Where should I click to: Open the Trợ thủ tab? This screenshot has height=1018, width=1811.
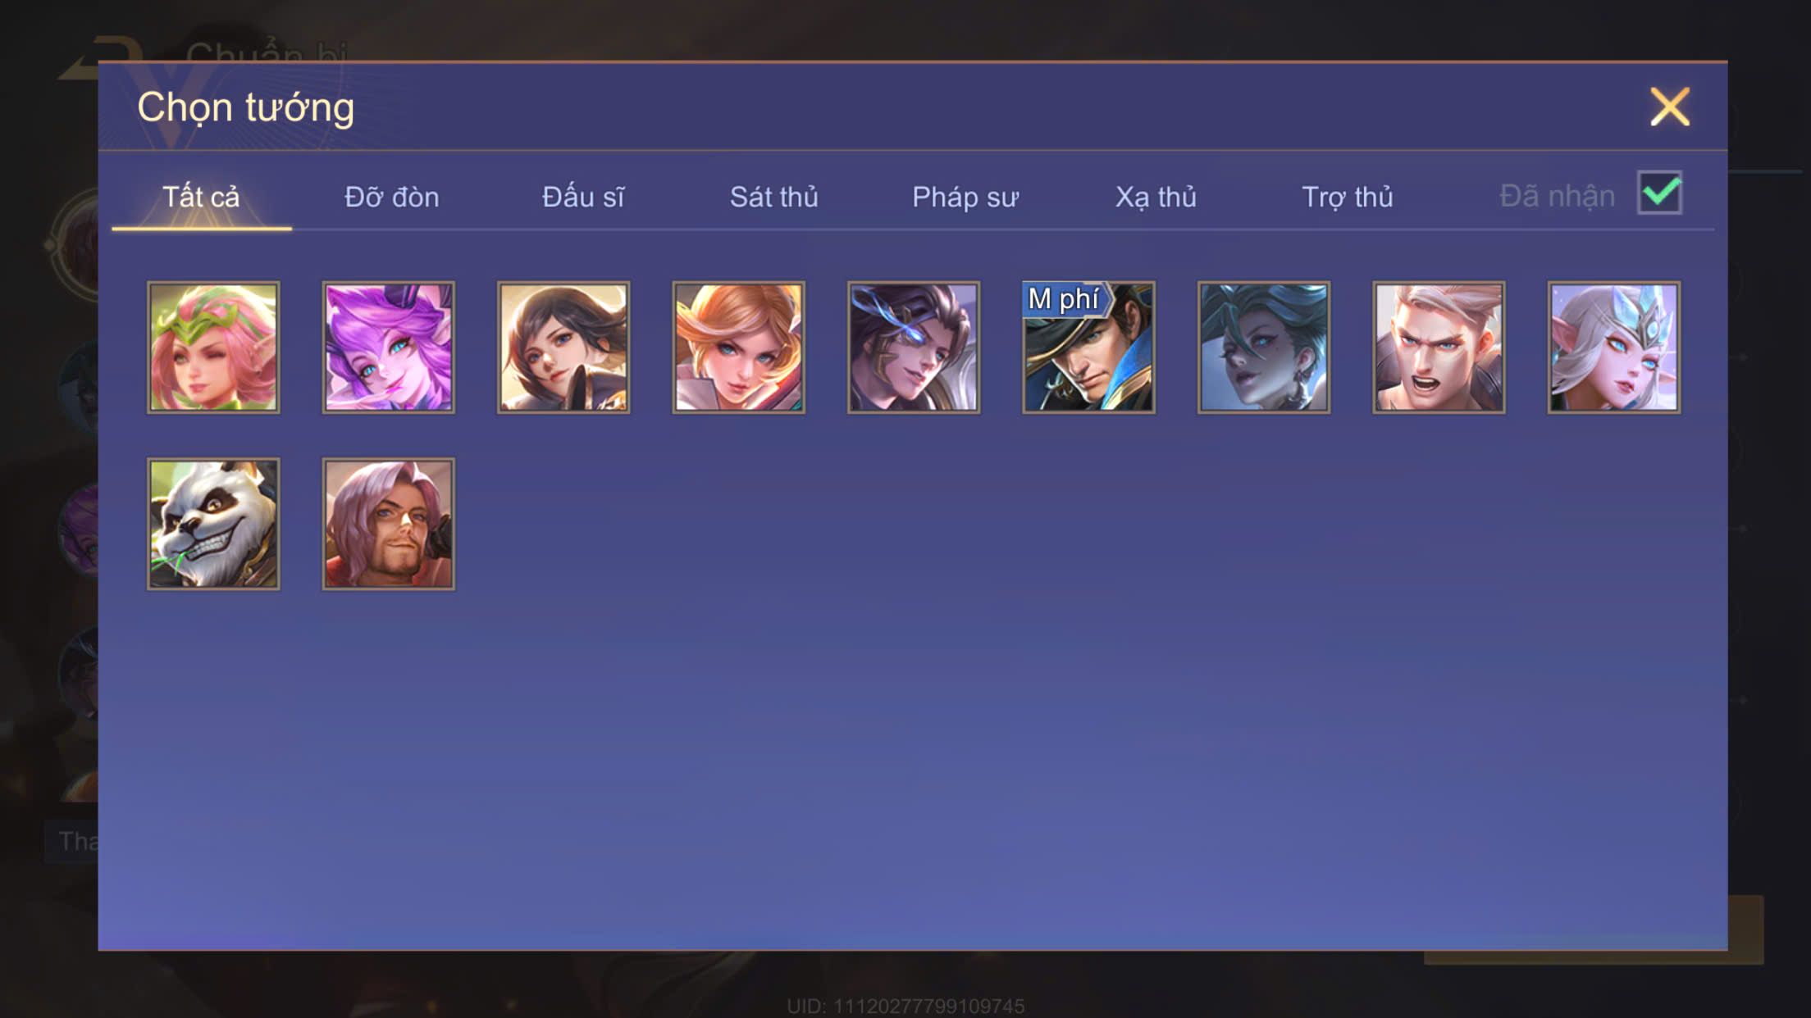(1348, 197)
